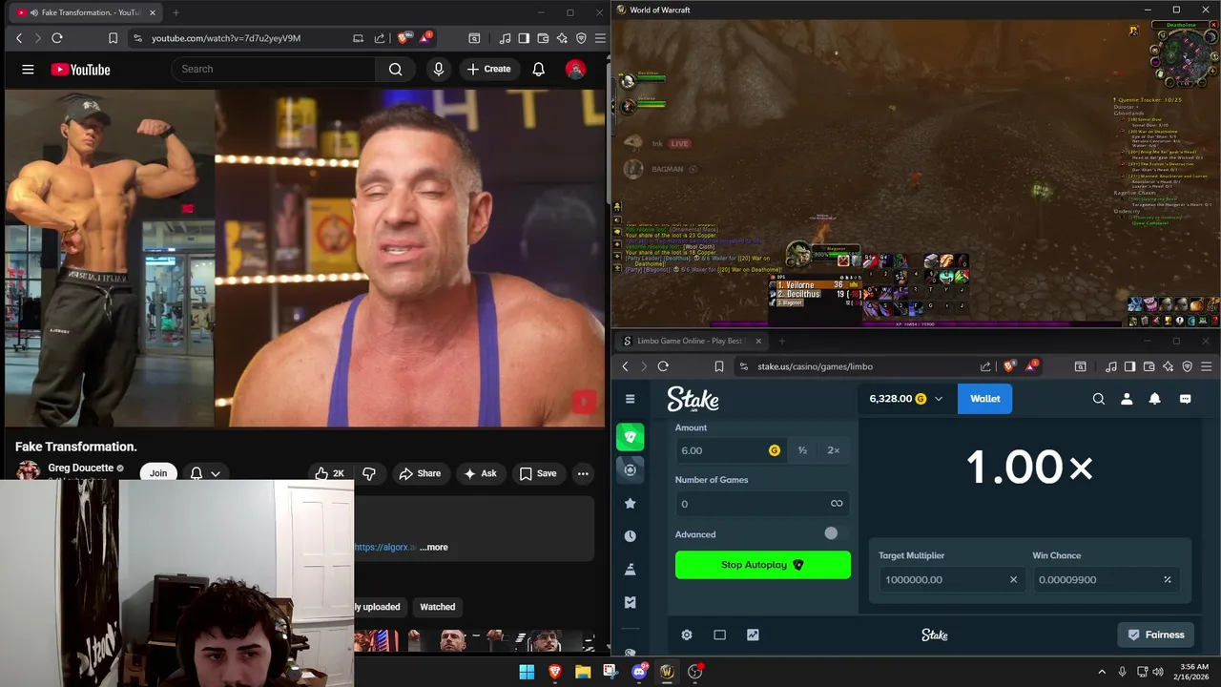Open Windows Start menu
This screenshot has height=687, width=1221.
[527, 672]
